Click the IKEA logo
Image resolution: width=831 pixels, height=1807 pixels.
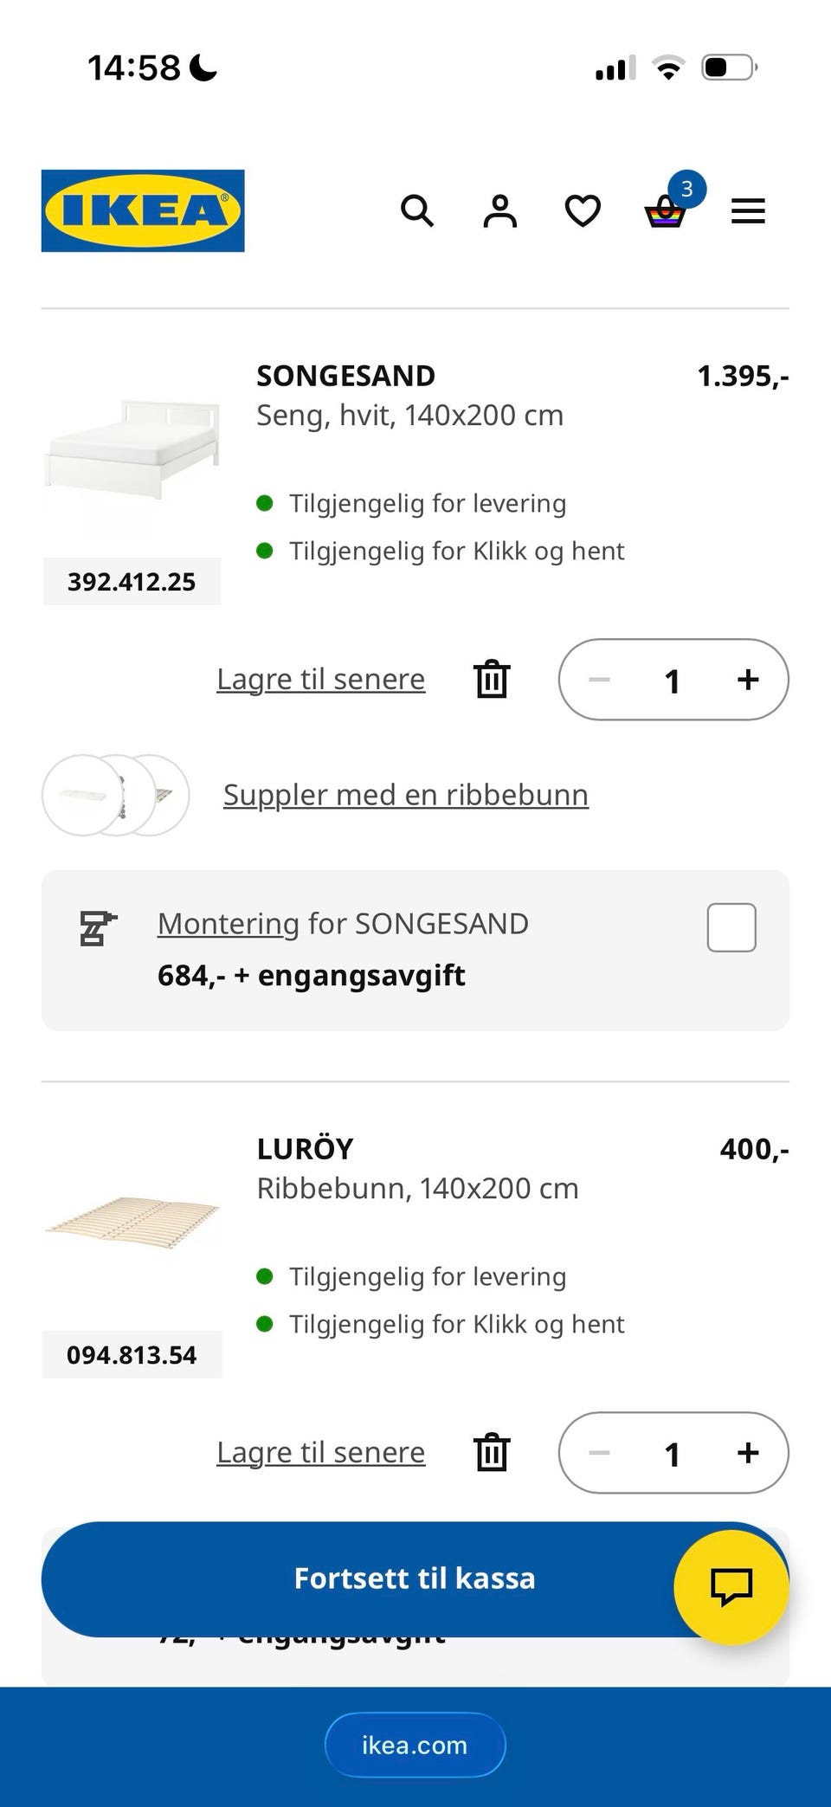pos(143,210)
